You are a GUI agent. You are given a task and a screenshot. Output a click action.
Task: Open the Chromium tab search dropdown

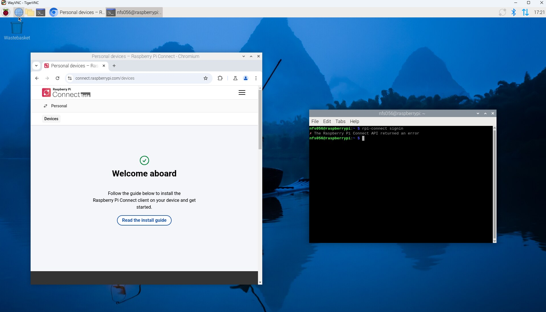click(x=36, y=66)
